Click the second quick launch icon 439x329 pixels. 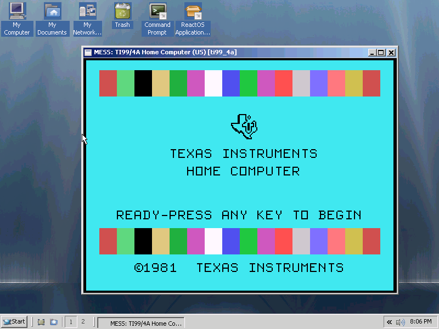point(54,322)
